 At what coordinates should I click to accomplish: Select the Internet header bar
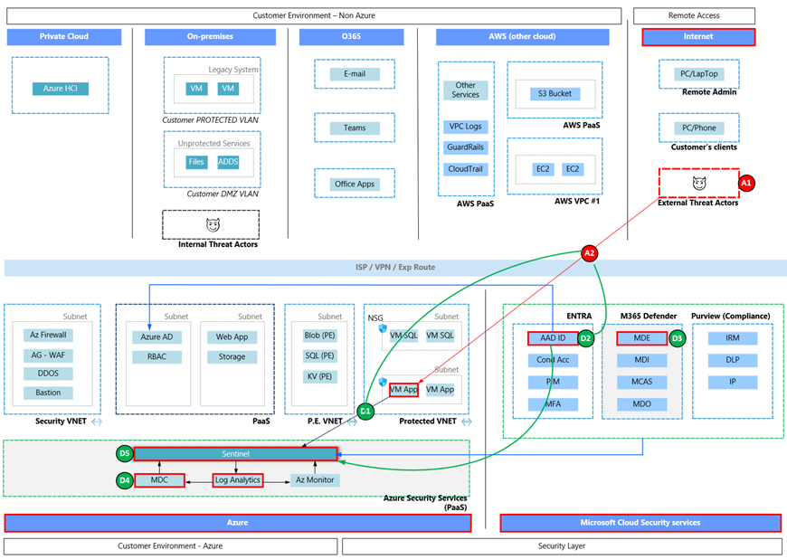point(698,36)
